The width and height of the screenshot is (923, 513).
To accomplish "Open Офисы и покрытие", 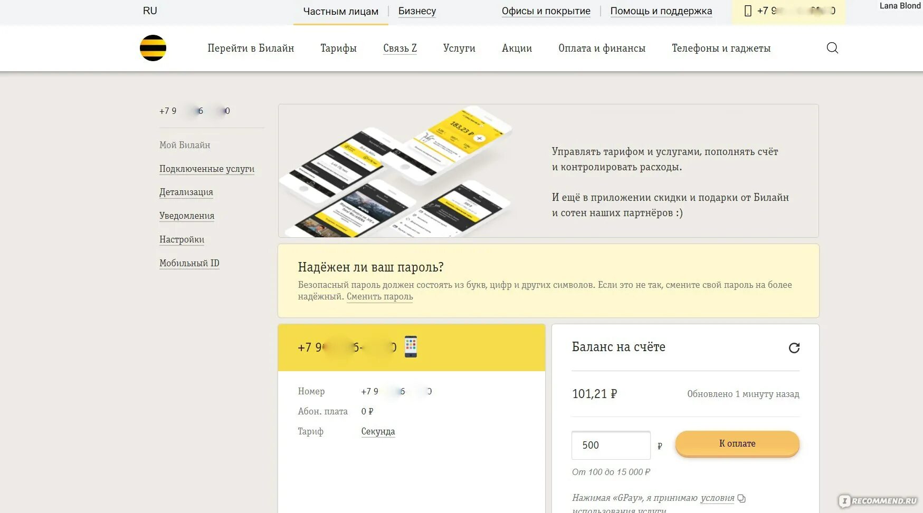I will 546,11.
